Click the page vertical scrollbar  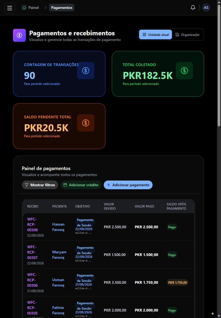pos(219,65)
